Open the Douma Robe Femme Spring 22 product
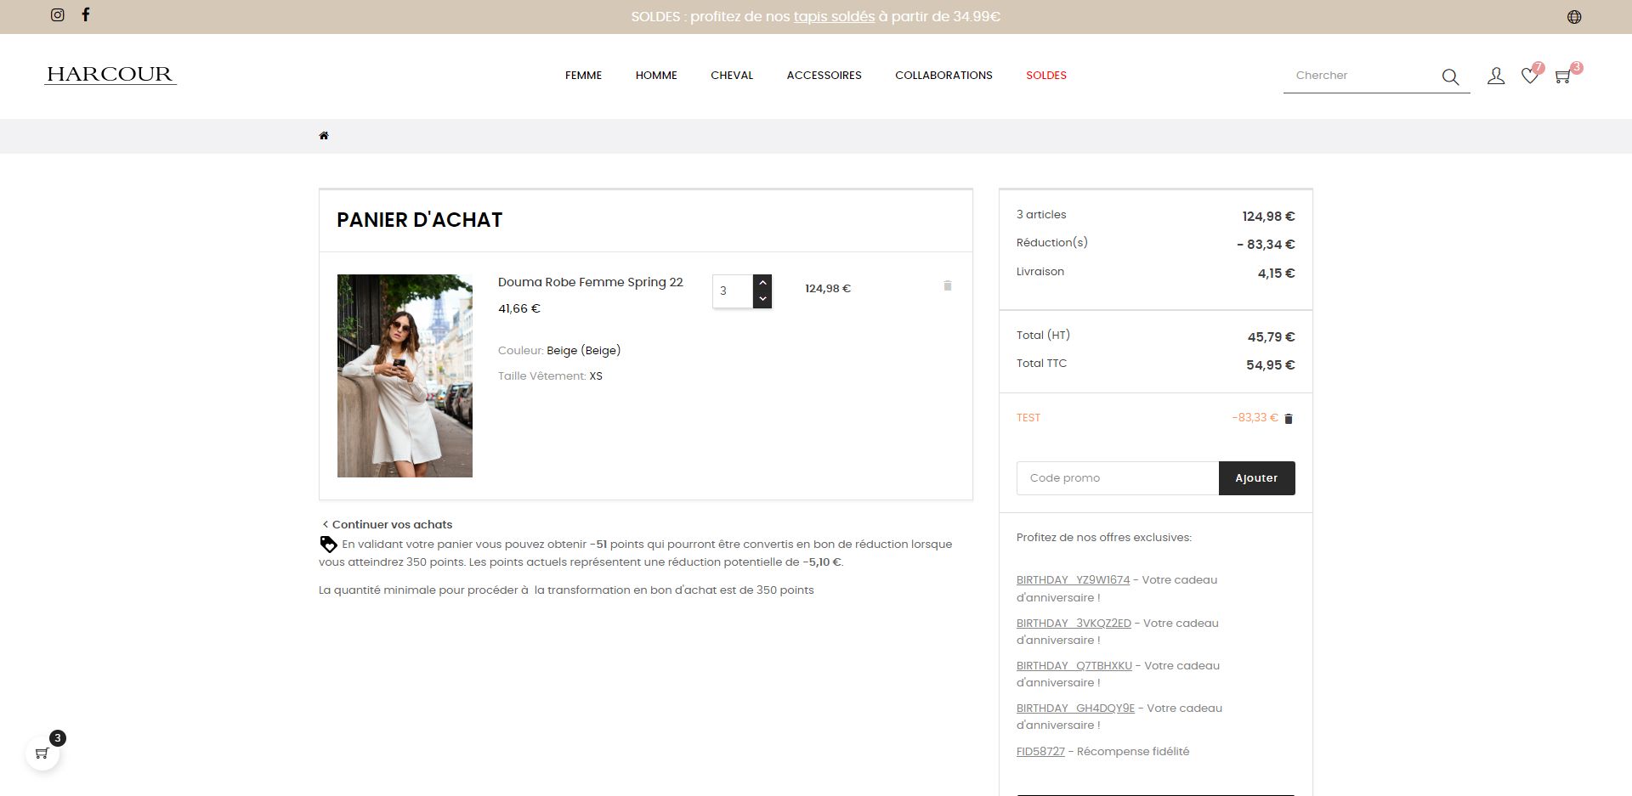This screenshot has height=796, width=1632. pos(591,282)
